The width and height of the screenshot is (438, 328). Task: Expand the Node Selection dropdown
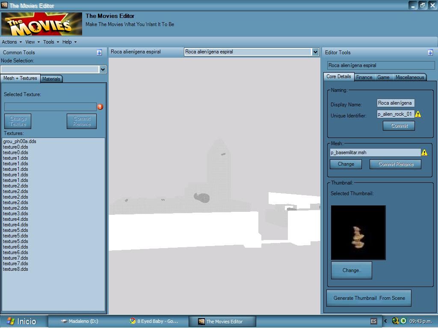coord(103,70)
